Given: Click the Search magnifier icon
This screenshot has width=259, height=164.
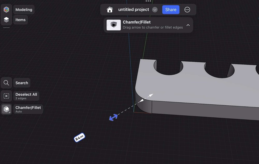Looking at the screenshot, I should tap(6, 83).
